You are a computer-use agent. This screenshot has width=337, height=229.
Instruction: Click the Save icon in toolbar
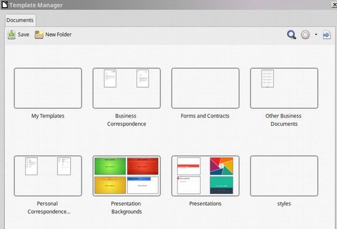click(x=11, y=34)
